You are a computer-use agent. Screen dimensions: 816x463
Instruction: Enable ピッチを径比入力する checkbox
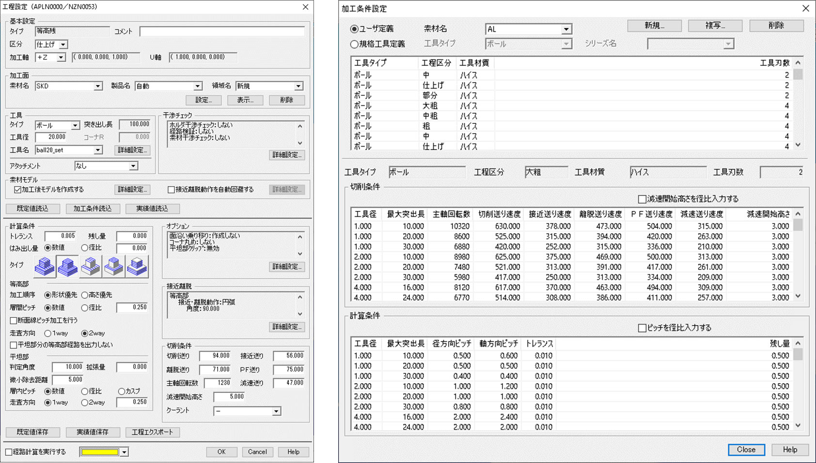click(642, 328)
